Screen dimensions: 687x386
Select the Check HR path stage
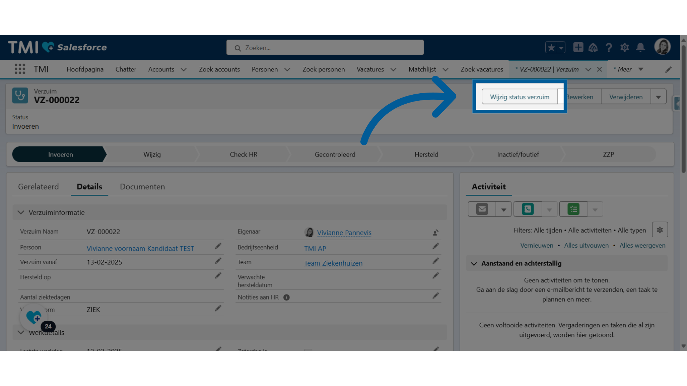(243, 154)
